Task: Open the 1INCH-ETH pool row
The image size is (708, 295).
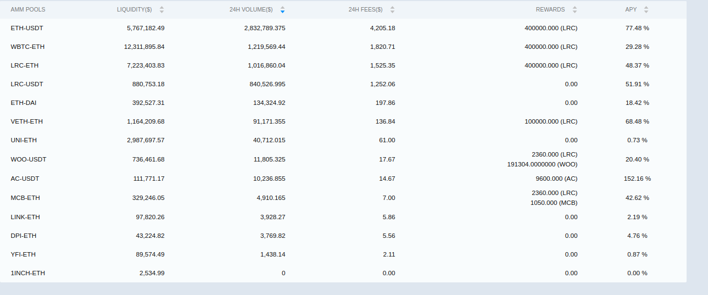Action: tap(28, 273)
